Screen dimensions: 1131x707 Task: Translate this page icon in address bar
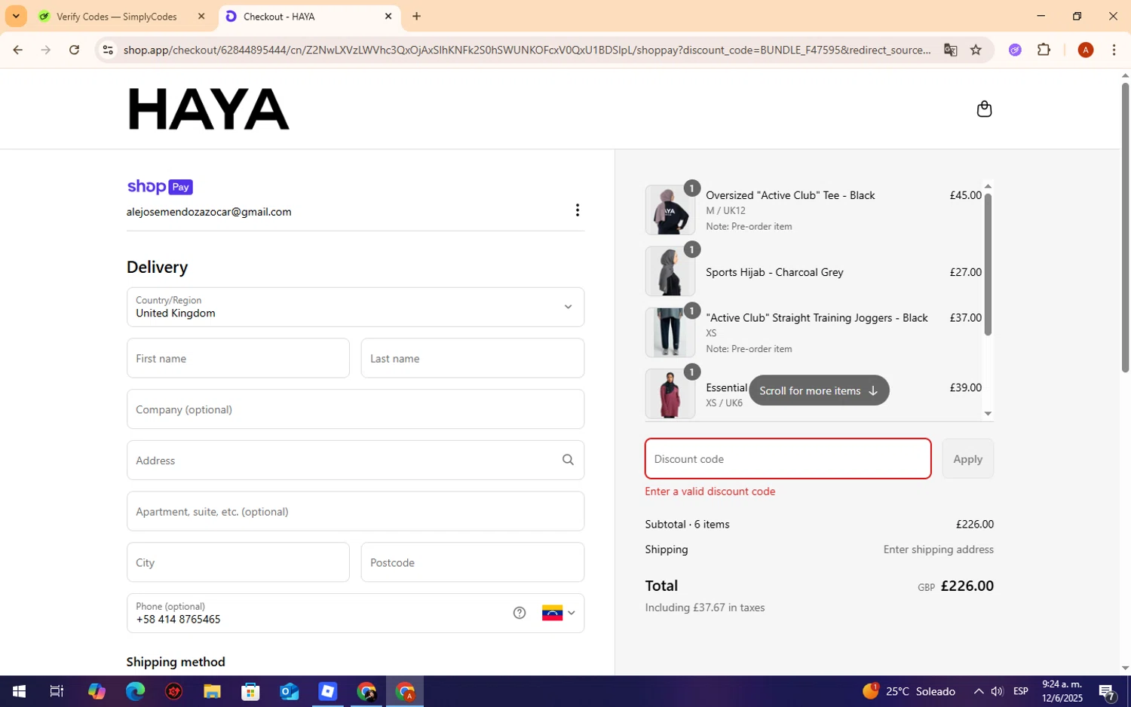coord(950,50)
